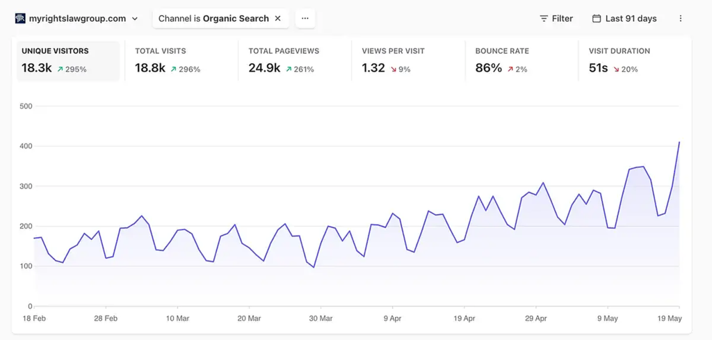Image resolution: width=712 pixels, height=340 pixels.
Task: Click the 2% bounce rate change value
Action: (x=517, y=70)
